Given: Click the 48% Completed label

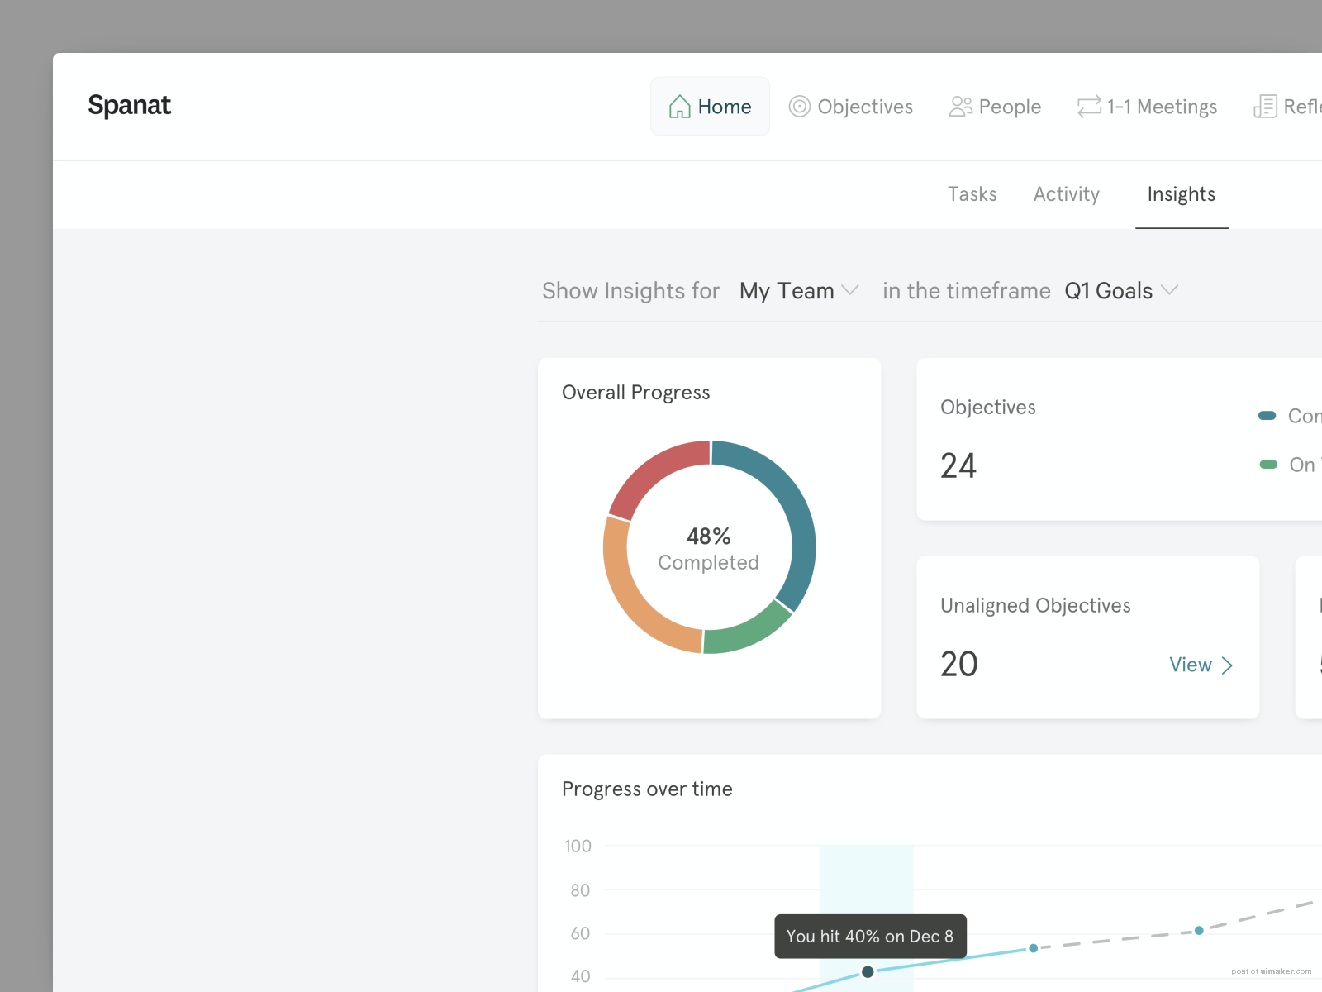Looking at the screenshot, I should (708, 549).
